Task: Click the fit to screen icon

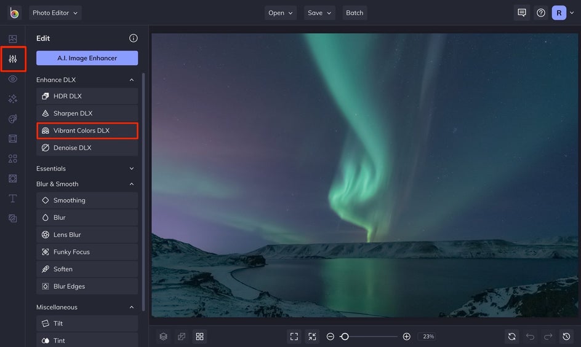Action: point(294,337)
